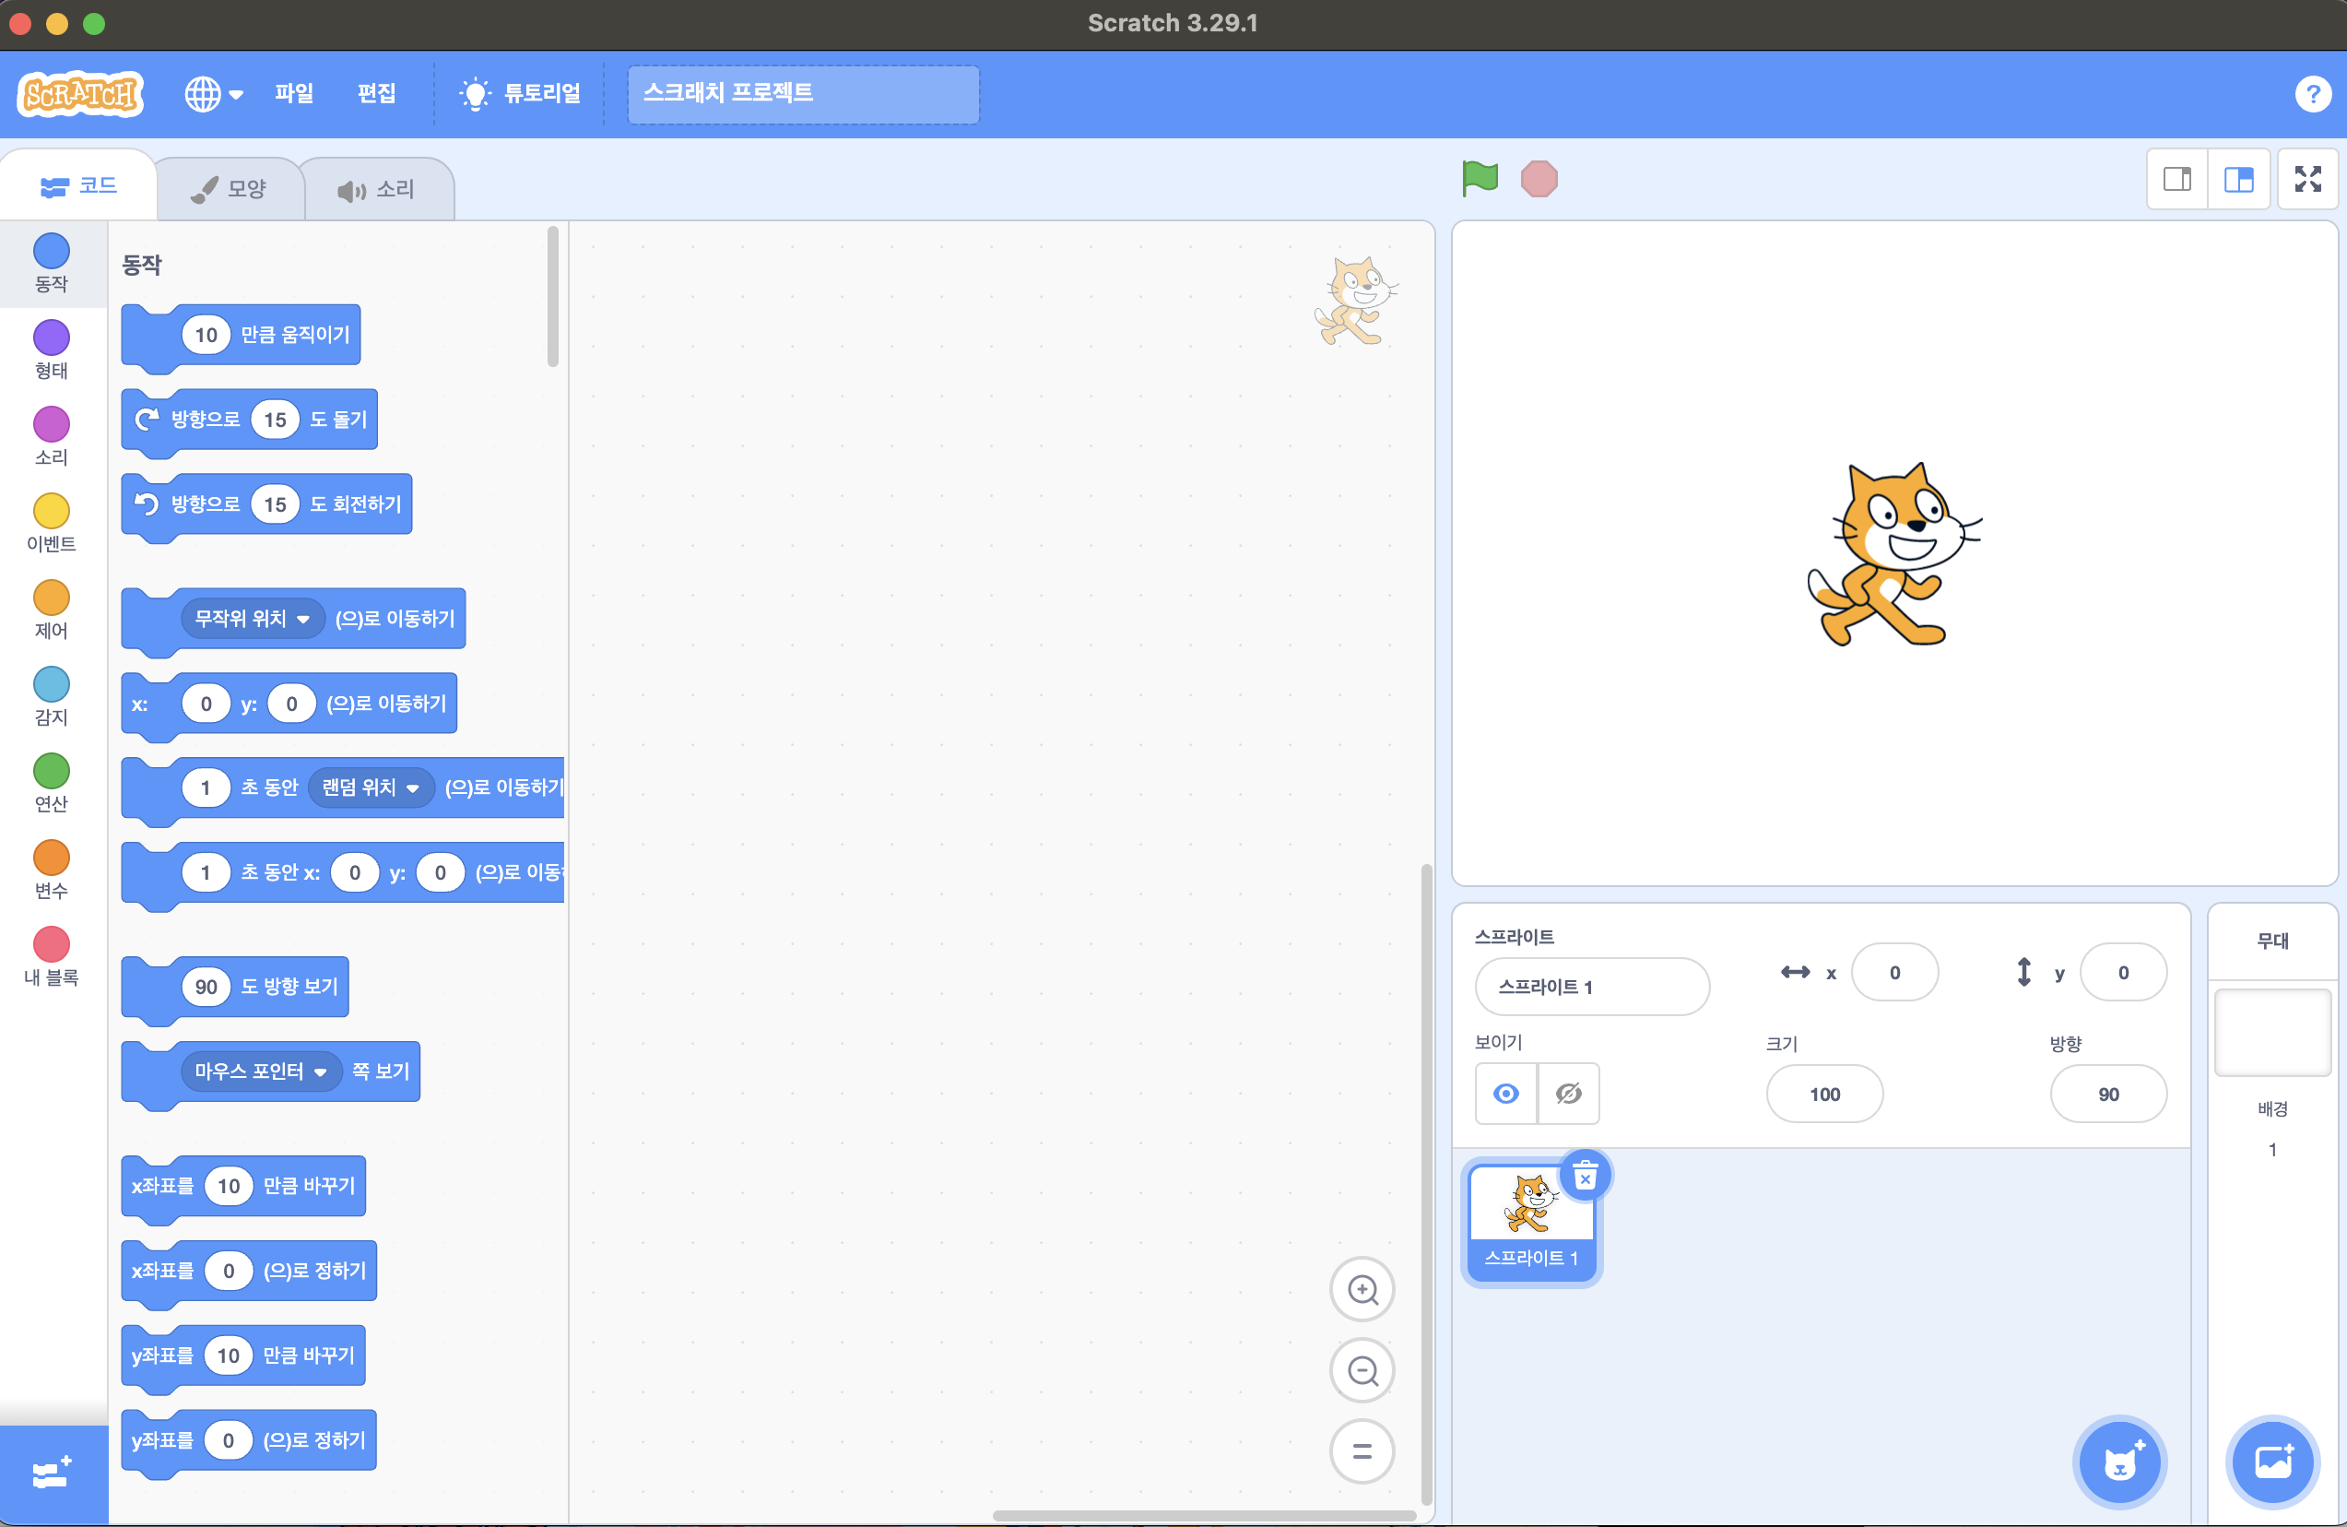
Task: Show sprite using the eye toggle
Action: tap(1506, 1093)
